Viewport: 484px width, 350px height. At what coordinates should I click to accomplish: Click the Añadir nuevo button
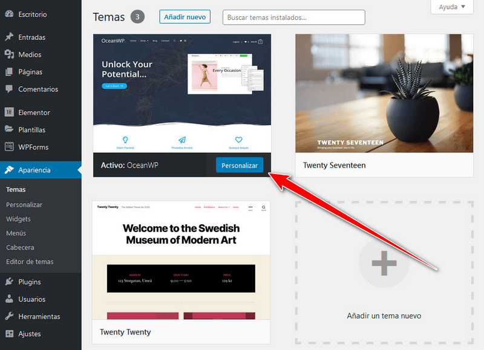[185, 17]
